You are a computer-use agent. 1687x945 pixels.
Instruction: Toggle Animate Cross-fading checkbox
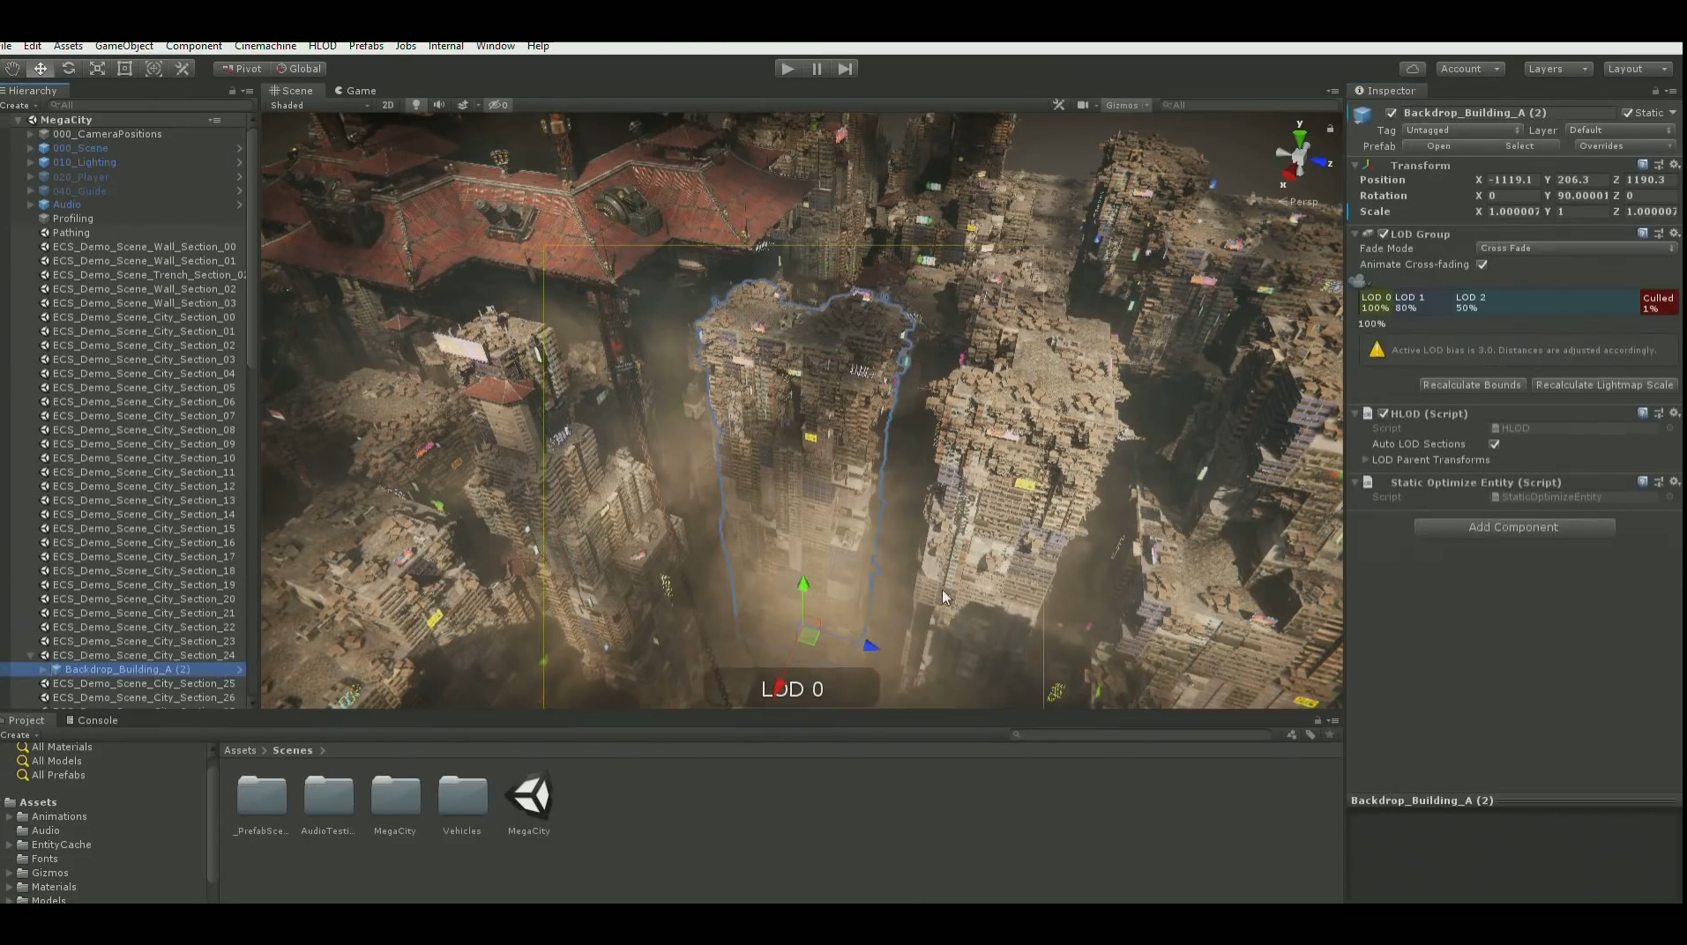pos(1482,264)
